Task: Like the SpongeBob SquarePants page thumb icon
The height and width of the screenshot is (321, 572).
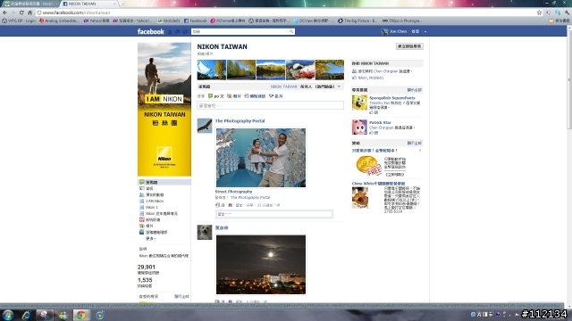Action: pos(373,112)
